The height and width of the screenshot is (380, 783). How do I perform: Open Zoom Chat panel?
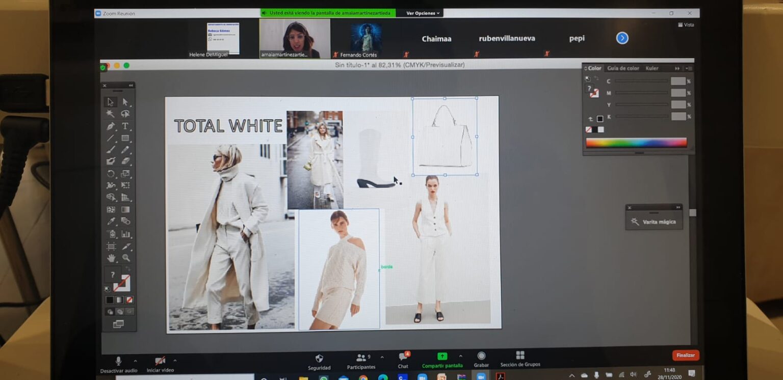click(403, 361)
